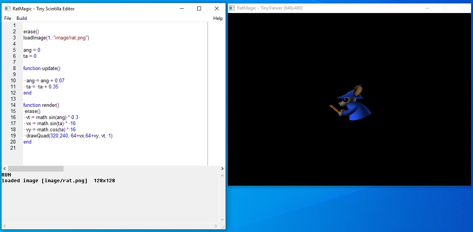This screenshot has width=473, height=232.
Task: Click the Tiny Scintilla Editor title text
Action: pos(43,8)
